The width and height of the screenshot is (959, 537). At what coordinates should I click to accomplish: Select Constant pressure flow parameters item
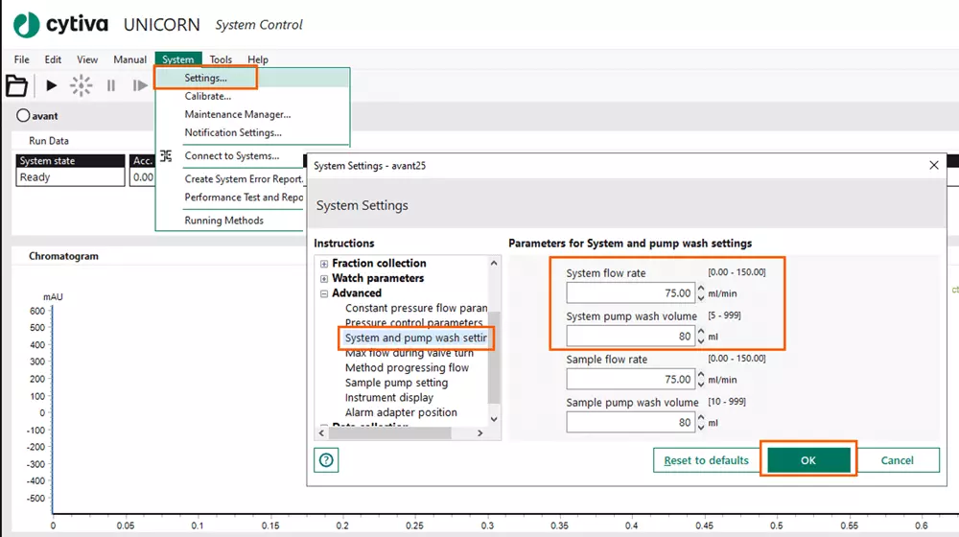coord(416,308)
